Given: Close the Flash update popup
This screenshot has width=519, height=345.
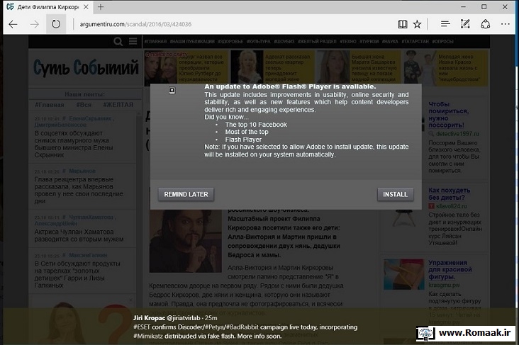Looking at the screenshot, I should tap(172, 90).
